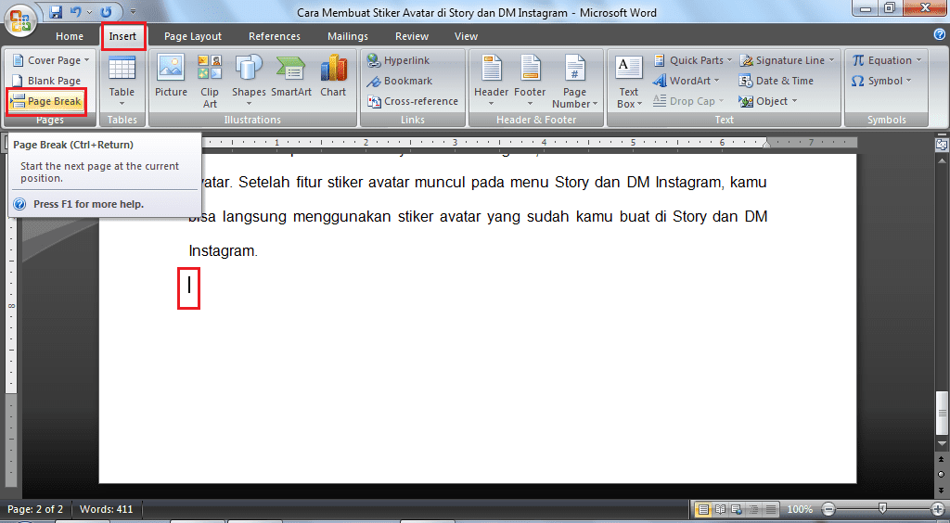The image size is (950, 523).
Task: Insert a Chart
Action: (x=333, y=76)
